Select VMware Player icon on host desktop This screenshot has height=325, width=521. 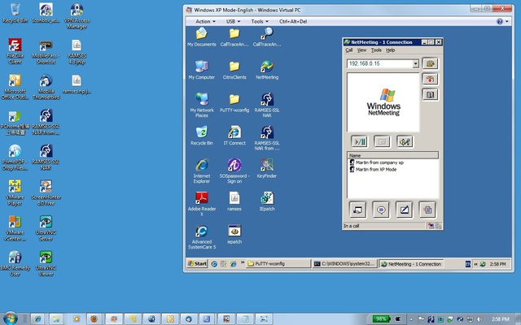15,193
